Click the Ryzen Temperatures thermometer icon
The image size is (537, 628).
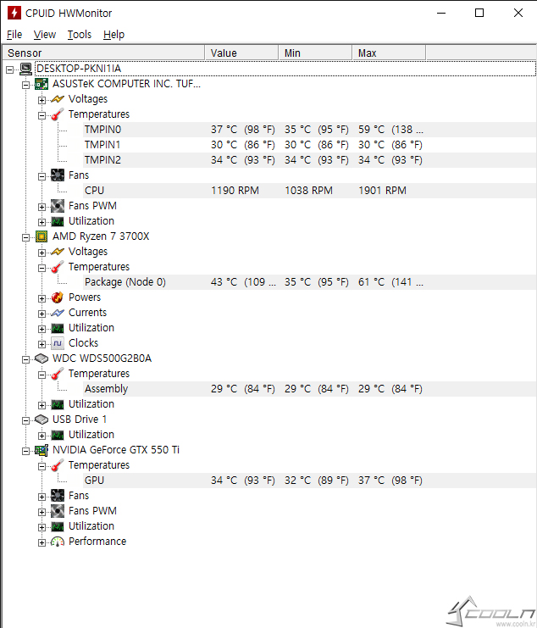58,267
